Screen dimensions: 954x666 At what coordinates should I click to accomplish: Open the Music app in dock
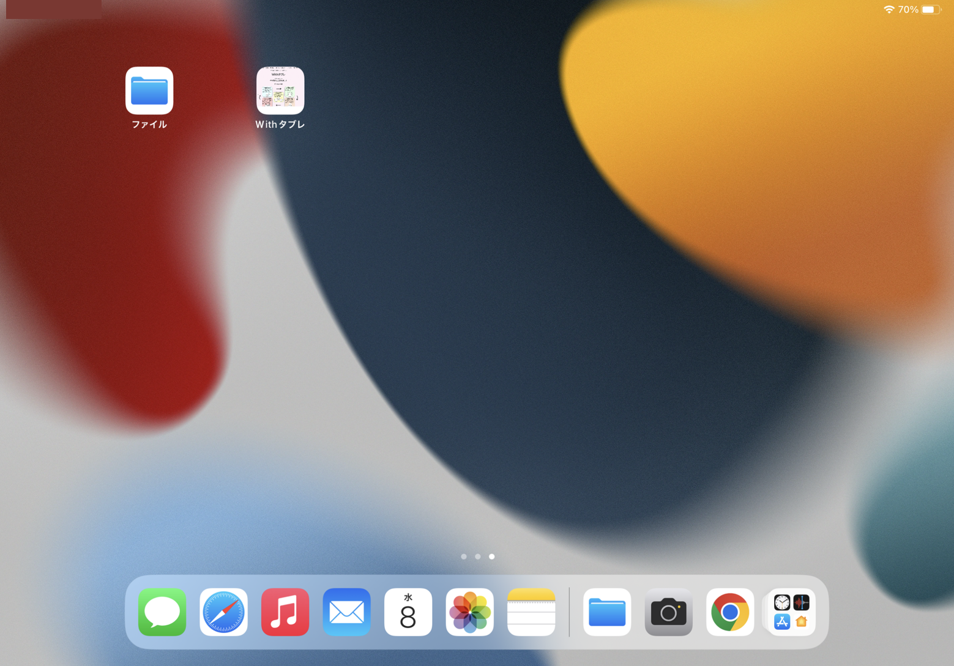pos(285,612)
